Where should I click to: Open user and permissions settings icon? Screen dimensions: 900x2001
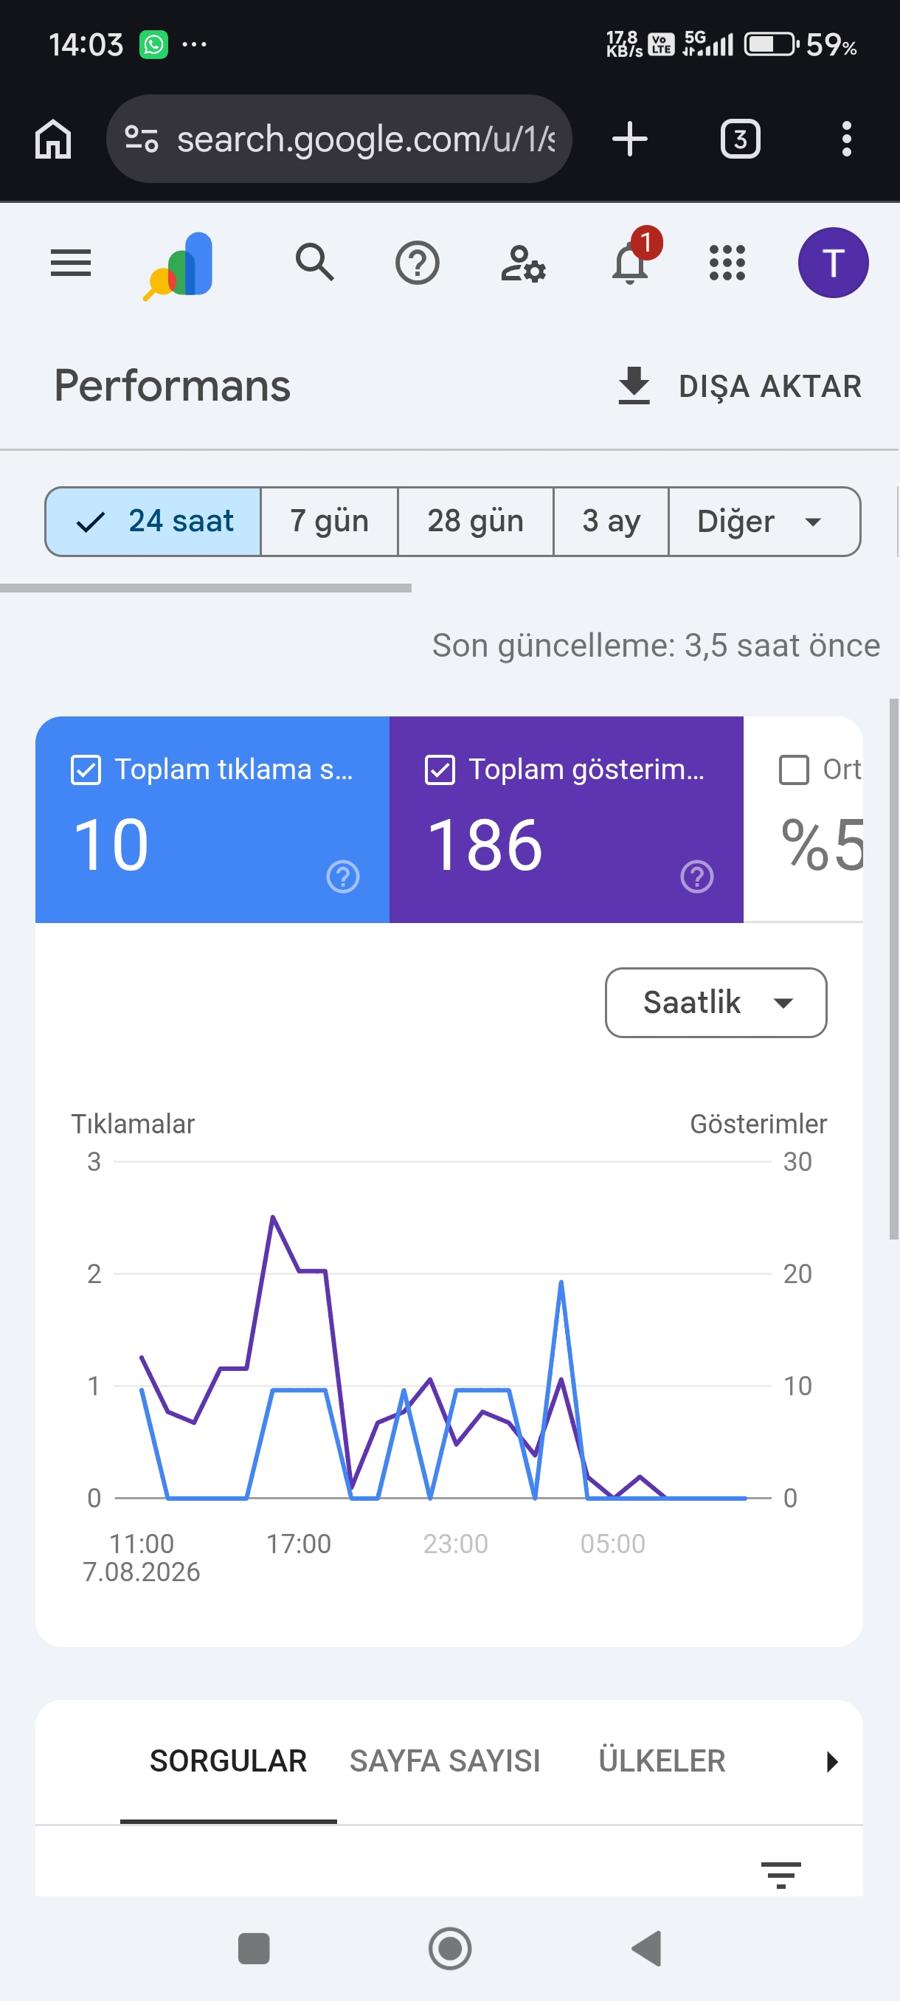click(522, 263)
